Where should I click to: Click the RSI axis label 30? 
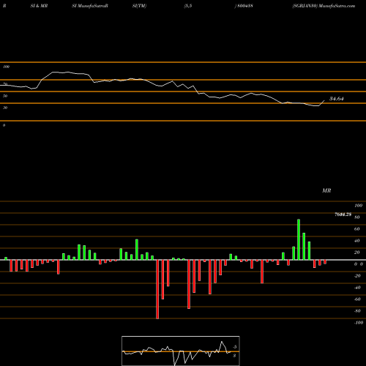click(5, 108)
